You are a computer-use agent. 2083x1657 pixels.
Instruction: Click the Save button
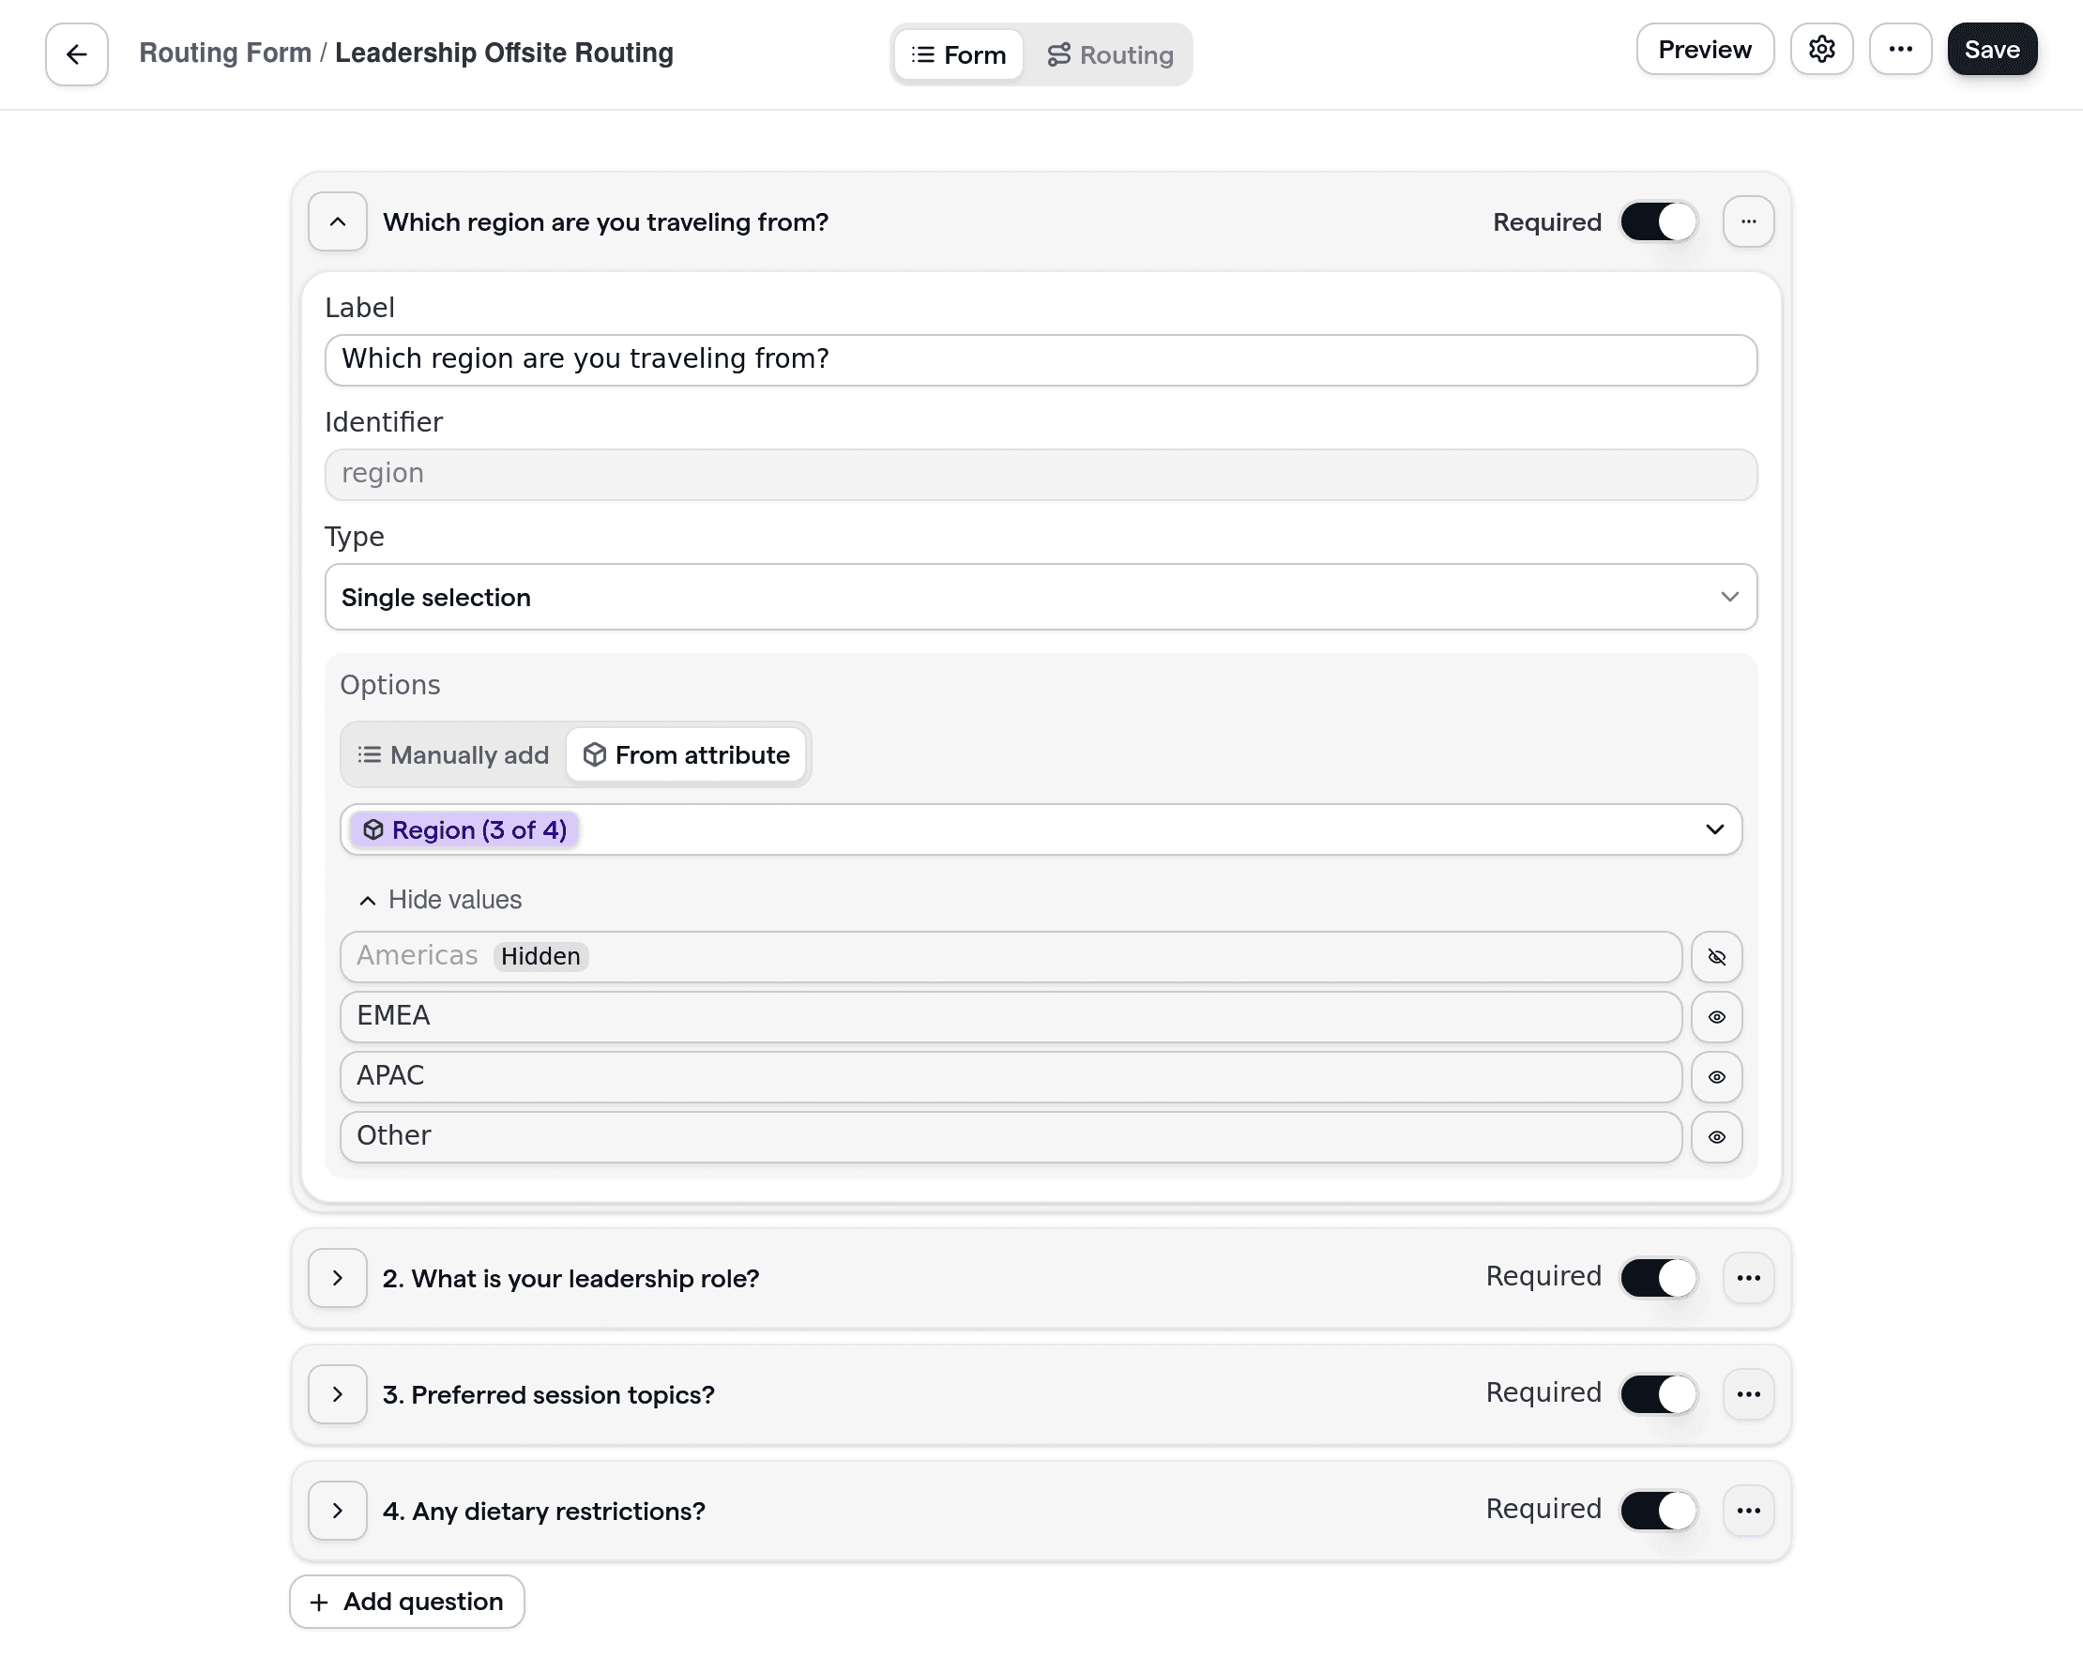pos(1991,48)
